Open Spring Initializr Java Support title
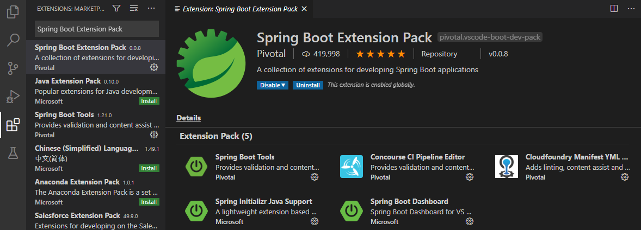 pyautogui.click(x=264, y=201)
